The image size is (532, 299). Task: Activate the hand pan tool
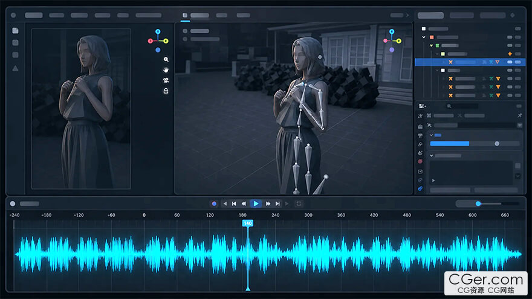(166, 70)
